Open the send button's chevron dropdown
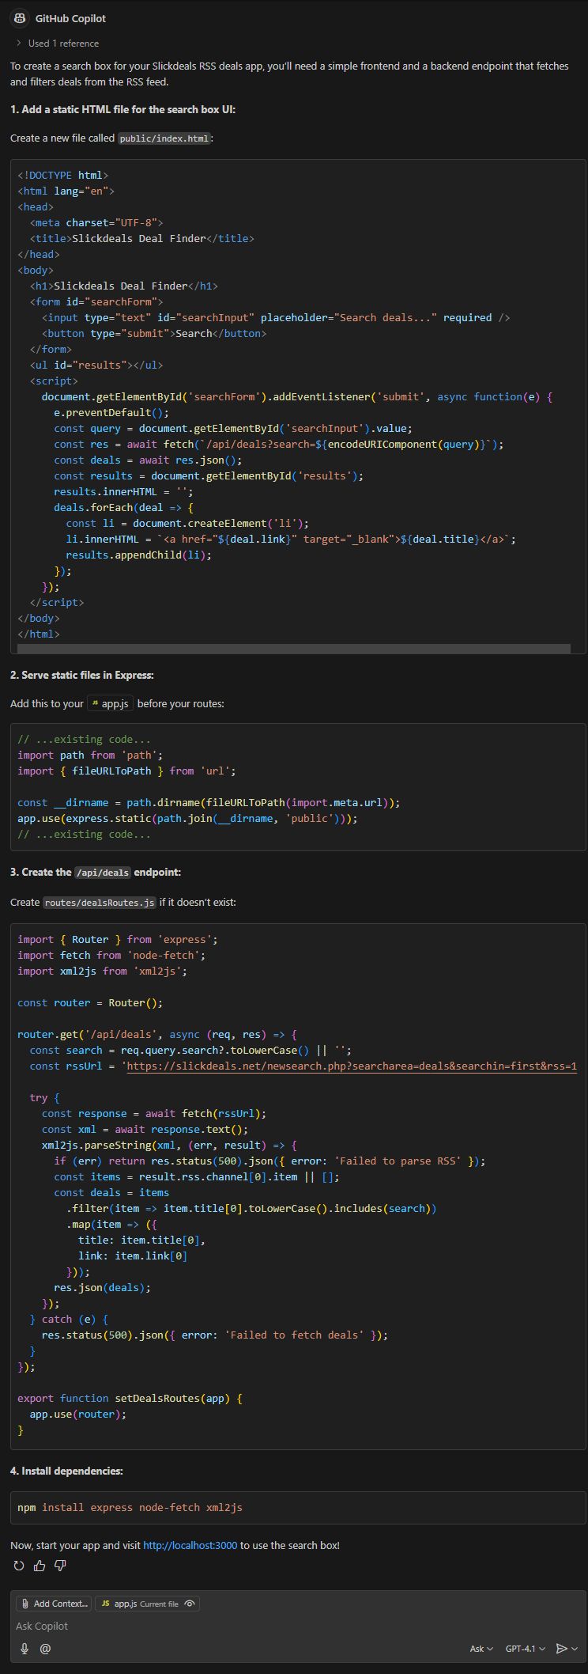The width and height of the screenshot is (588, 1674). [574, 1649]
